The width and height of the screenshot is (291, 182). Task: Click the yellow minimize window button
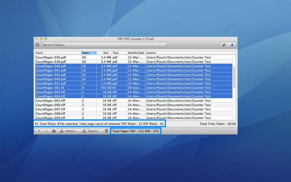(x=41, y=39)
